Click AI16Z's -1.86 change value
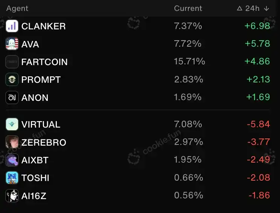 click(x=259, y=195)
